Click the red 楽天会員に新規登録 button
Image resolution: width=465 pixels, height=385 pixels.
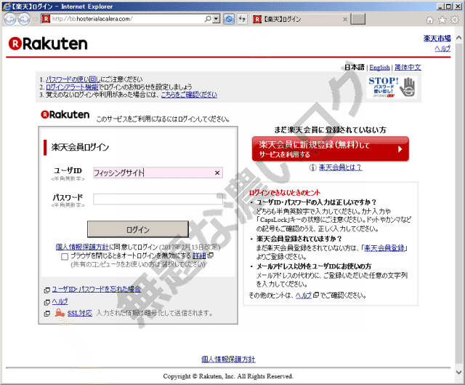pyautogui.click(x=331, y=148)
